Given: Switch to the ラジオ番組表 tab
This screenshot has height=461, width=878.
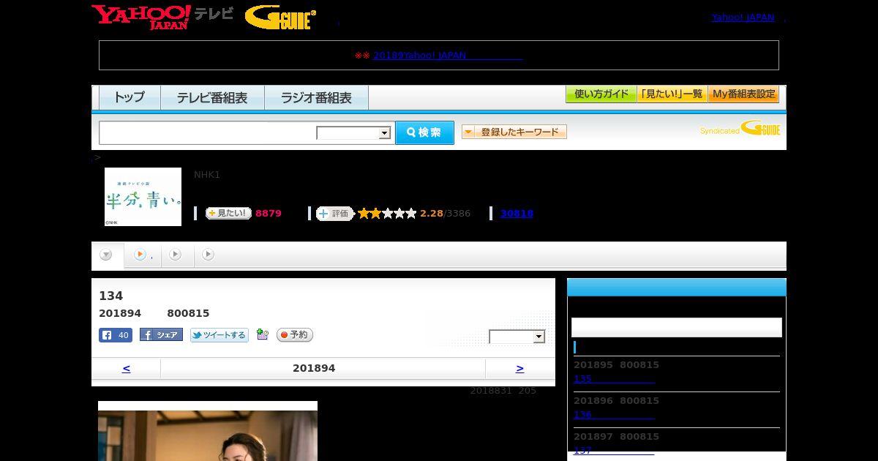Looking at the screenshot, I should [x=316, y=97].
